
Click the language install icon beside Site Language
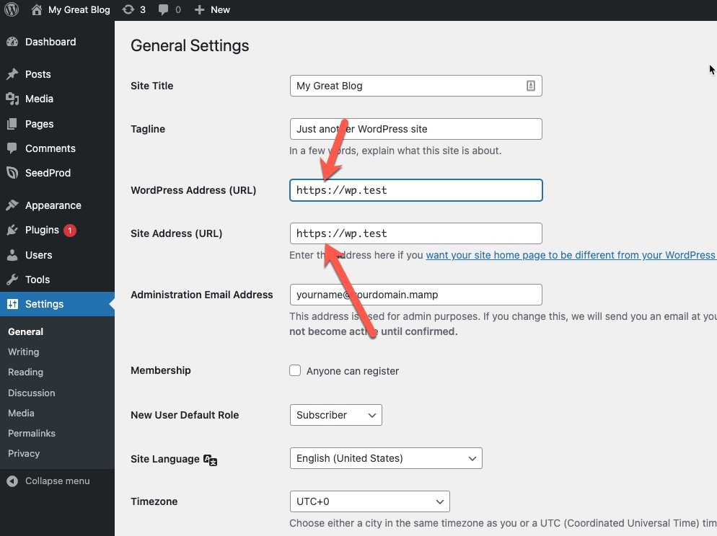click(x=209, y=460)
